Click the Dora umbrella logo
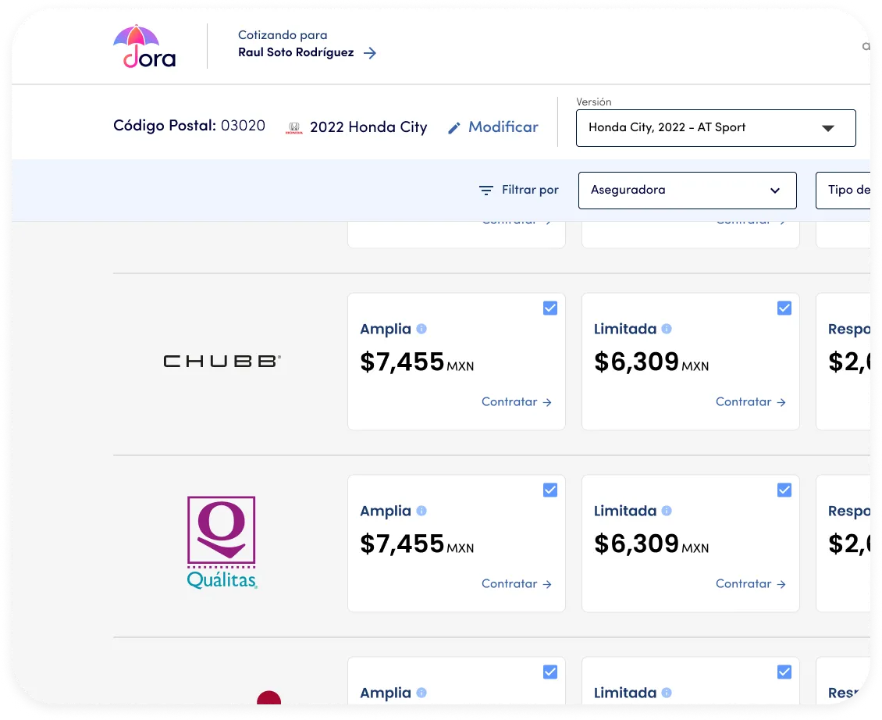Screen dimensions: 882x720 [144, 47]
